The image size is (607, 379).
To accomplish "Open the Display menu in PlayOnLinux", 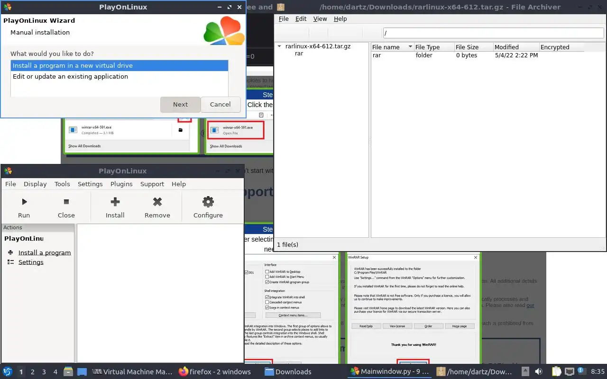I will [x=35, y=184].
